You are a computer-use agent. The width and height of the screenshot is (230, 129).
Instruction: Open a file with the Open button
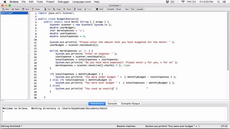point(15,9)
